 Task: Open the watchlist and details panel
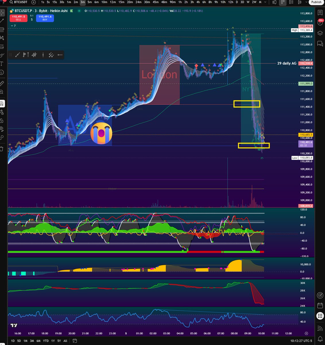point(320,13)
